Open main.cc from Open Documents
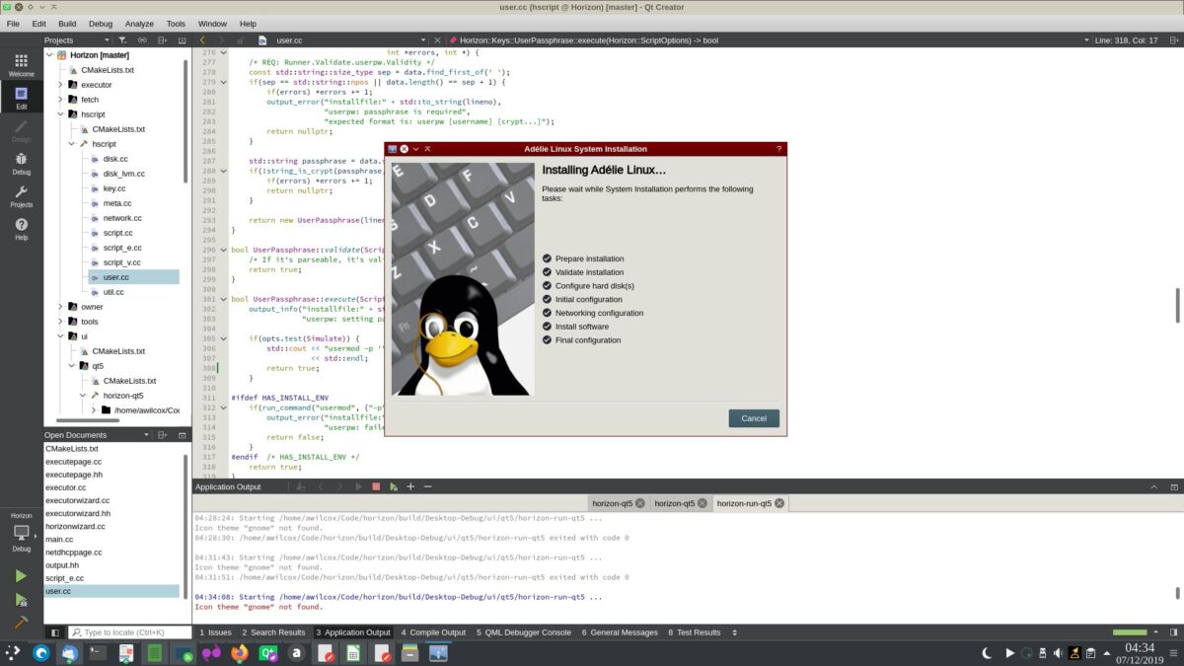This screenshot has height=666, width=1184. click(59, 539)
